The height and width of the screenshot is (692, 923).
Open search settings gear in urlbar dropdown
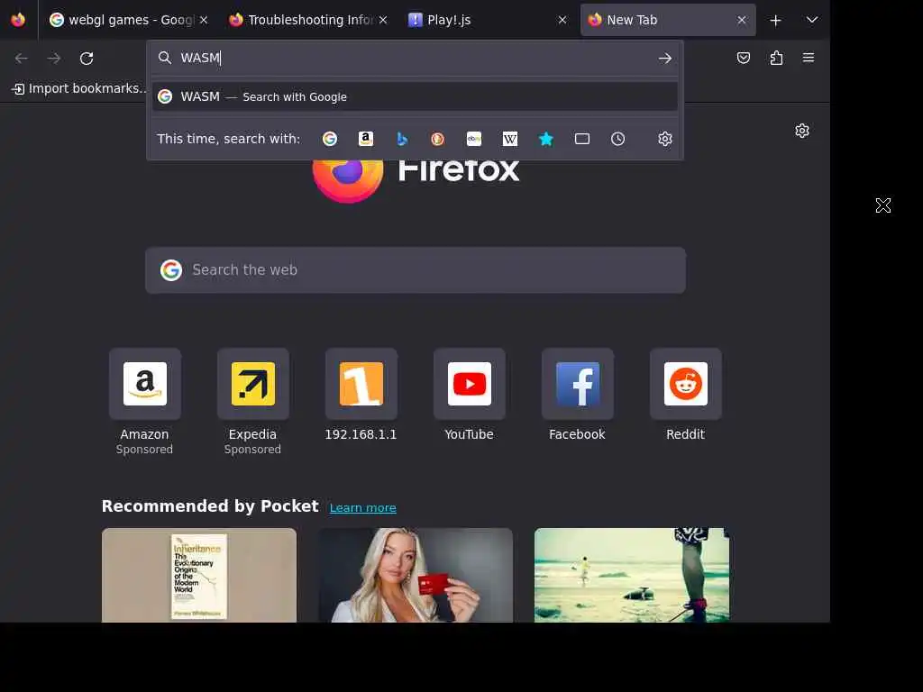pos(664,139)
